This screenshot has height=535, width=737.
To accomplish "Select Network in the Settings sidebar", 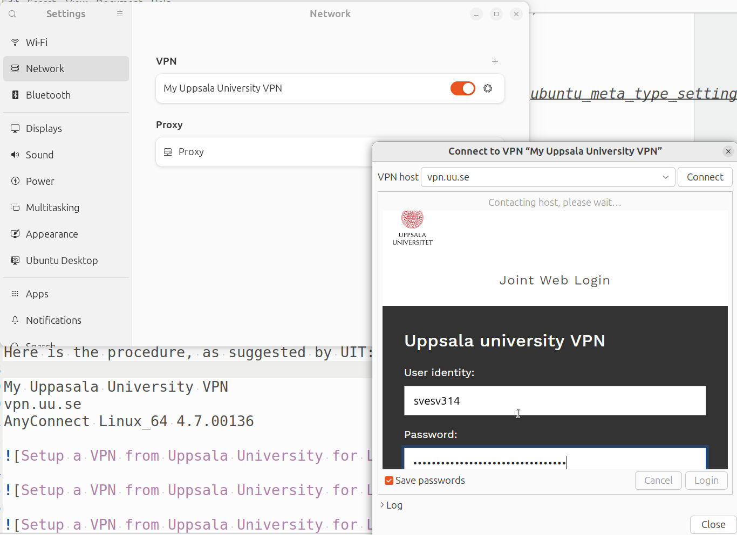I will [45, 68].
